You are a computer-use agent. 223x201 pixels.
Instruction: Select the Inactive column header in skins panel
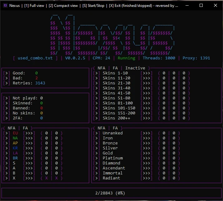[135, 68]
